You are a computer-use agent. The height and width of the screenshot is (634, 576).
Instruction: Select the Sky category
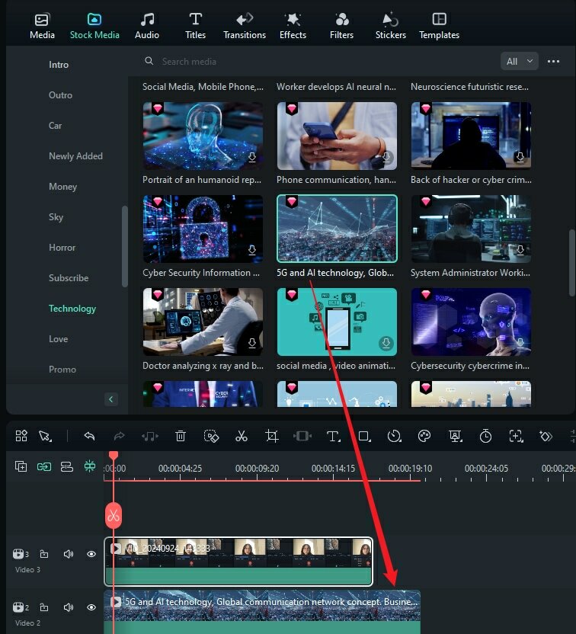56,217
